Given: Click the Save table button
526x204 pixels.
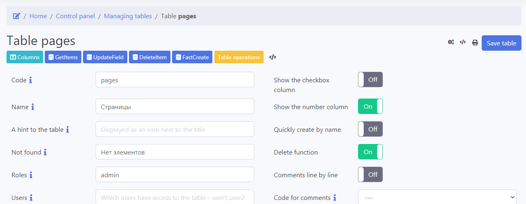Looking at the screenshot, I should (x=501, y=43).
